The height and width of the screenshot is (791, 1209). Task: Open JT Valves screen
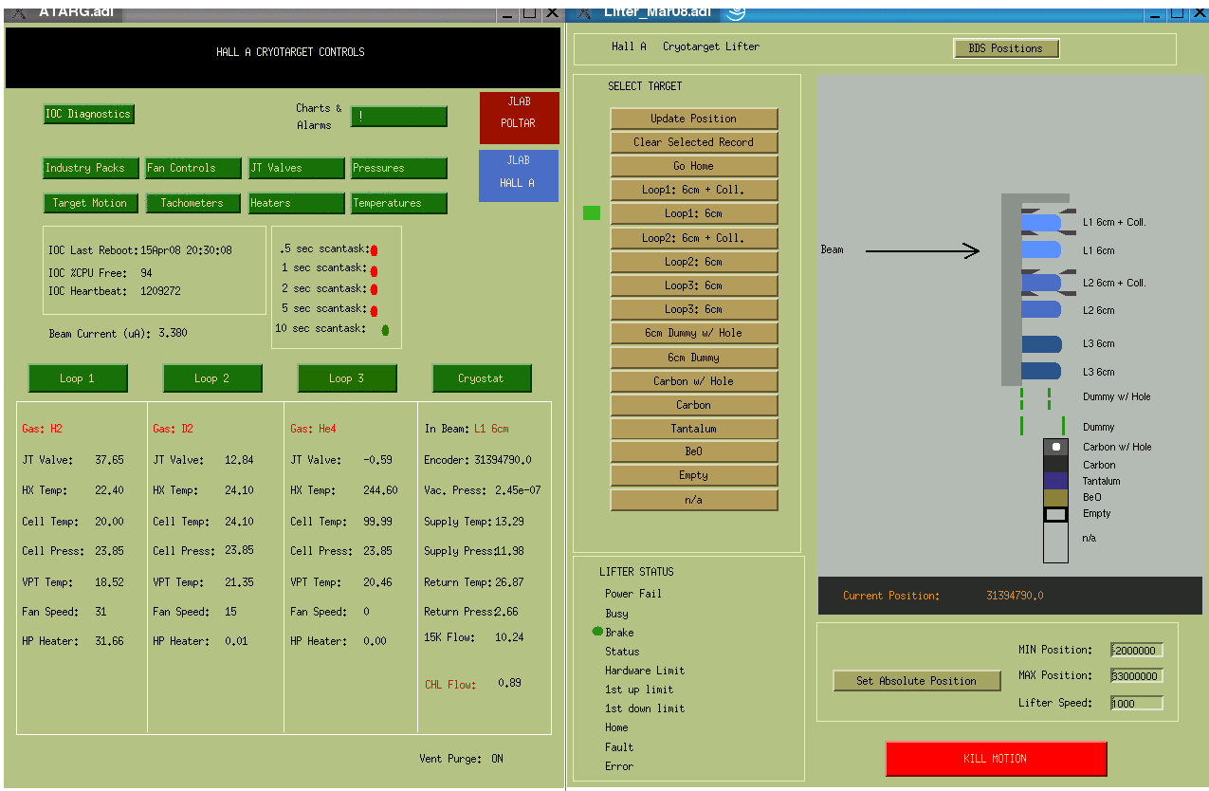pyautogui.click(x=297, y=168)
